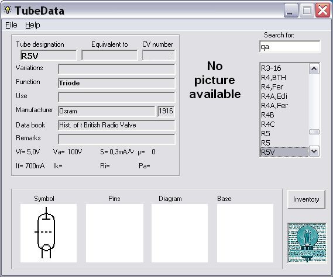Viewport: 333px width, 277px height.
Task: Click the list scroll up arrow
Action: tap(314, 69)
